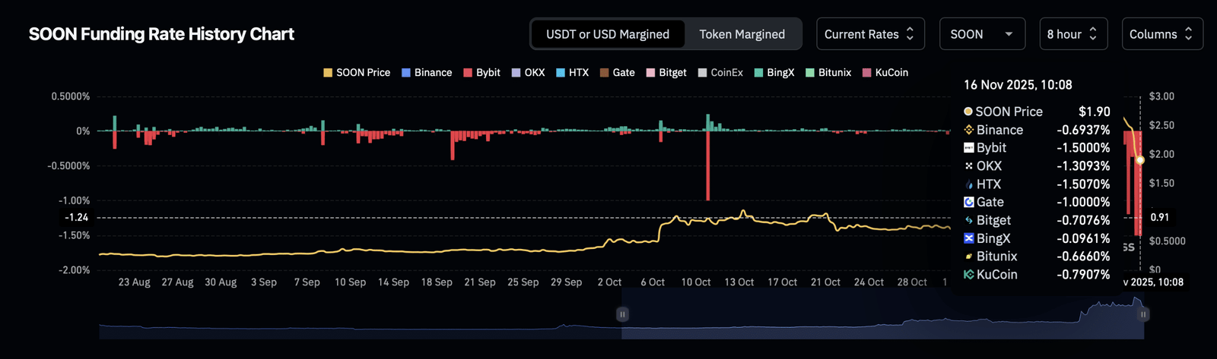Open the 8 hour interval dropdown
This screenshot has width=1217, height=359.
[1073, 34]
